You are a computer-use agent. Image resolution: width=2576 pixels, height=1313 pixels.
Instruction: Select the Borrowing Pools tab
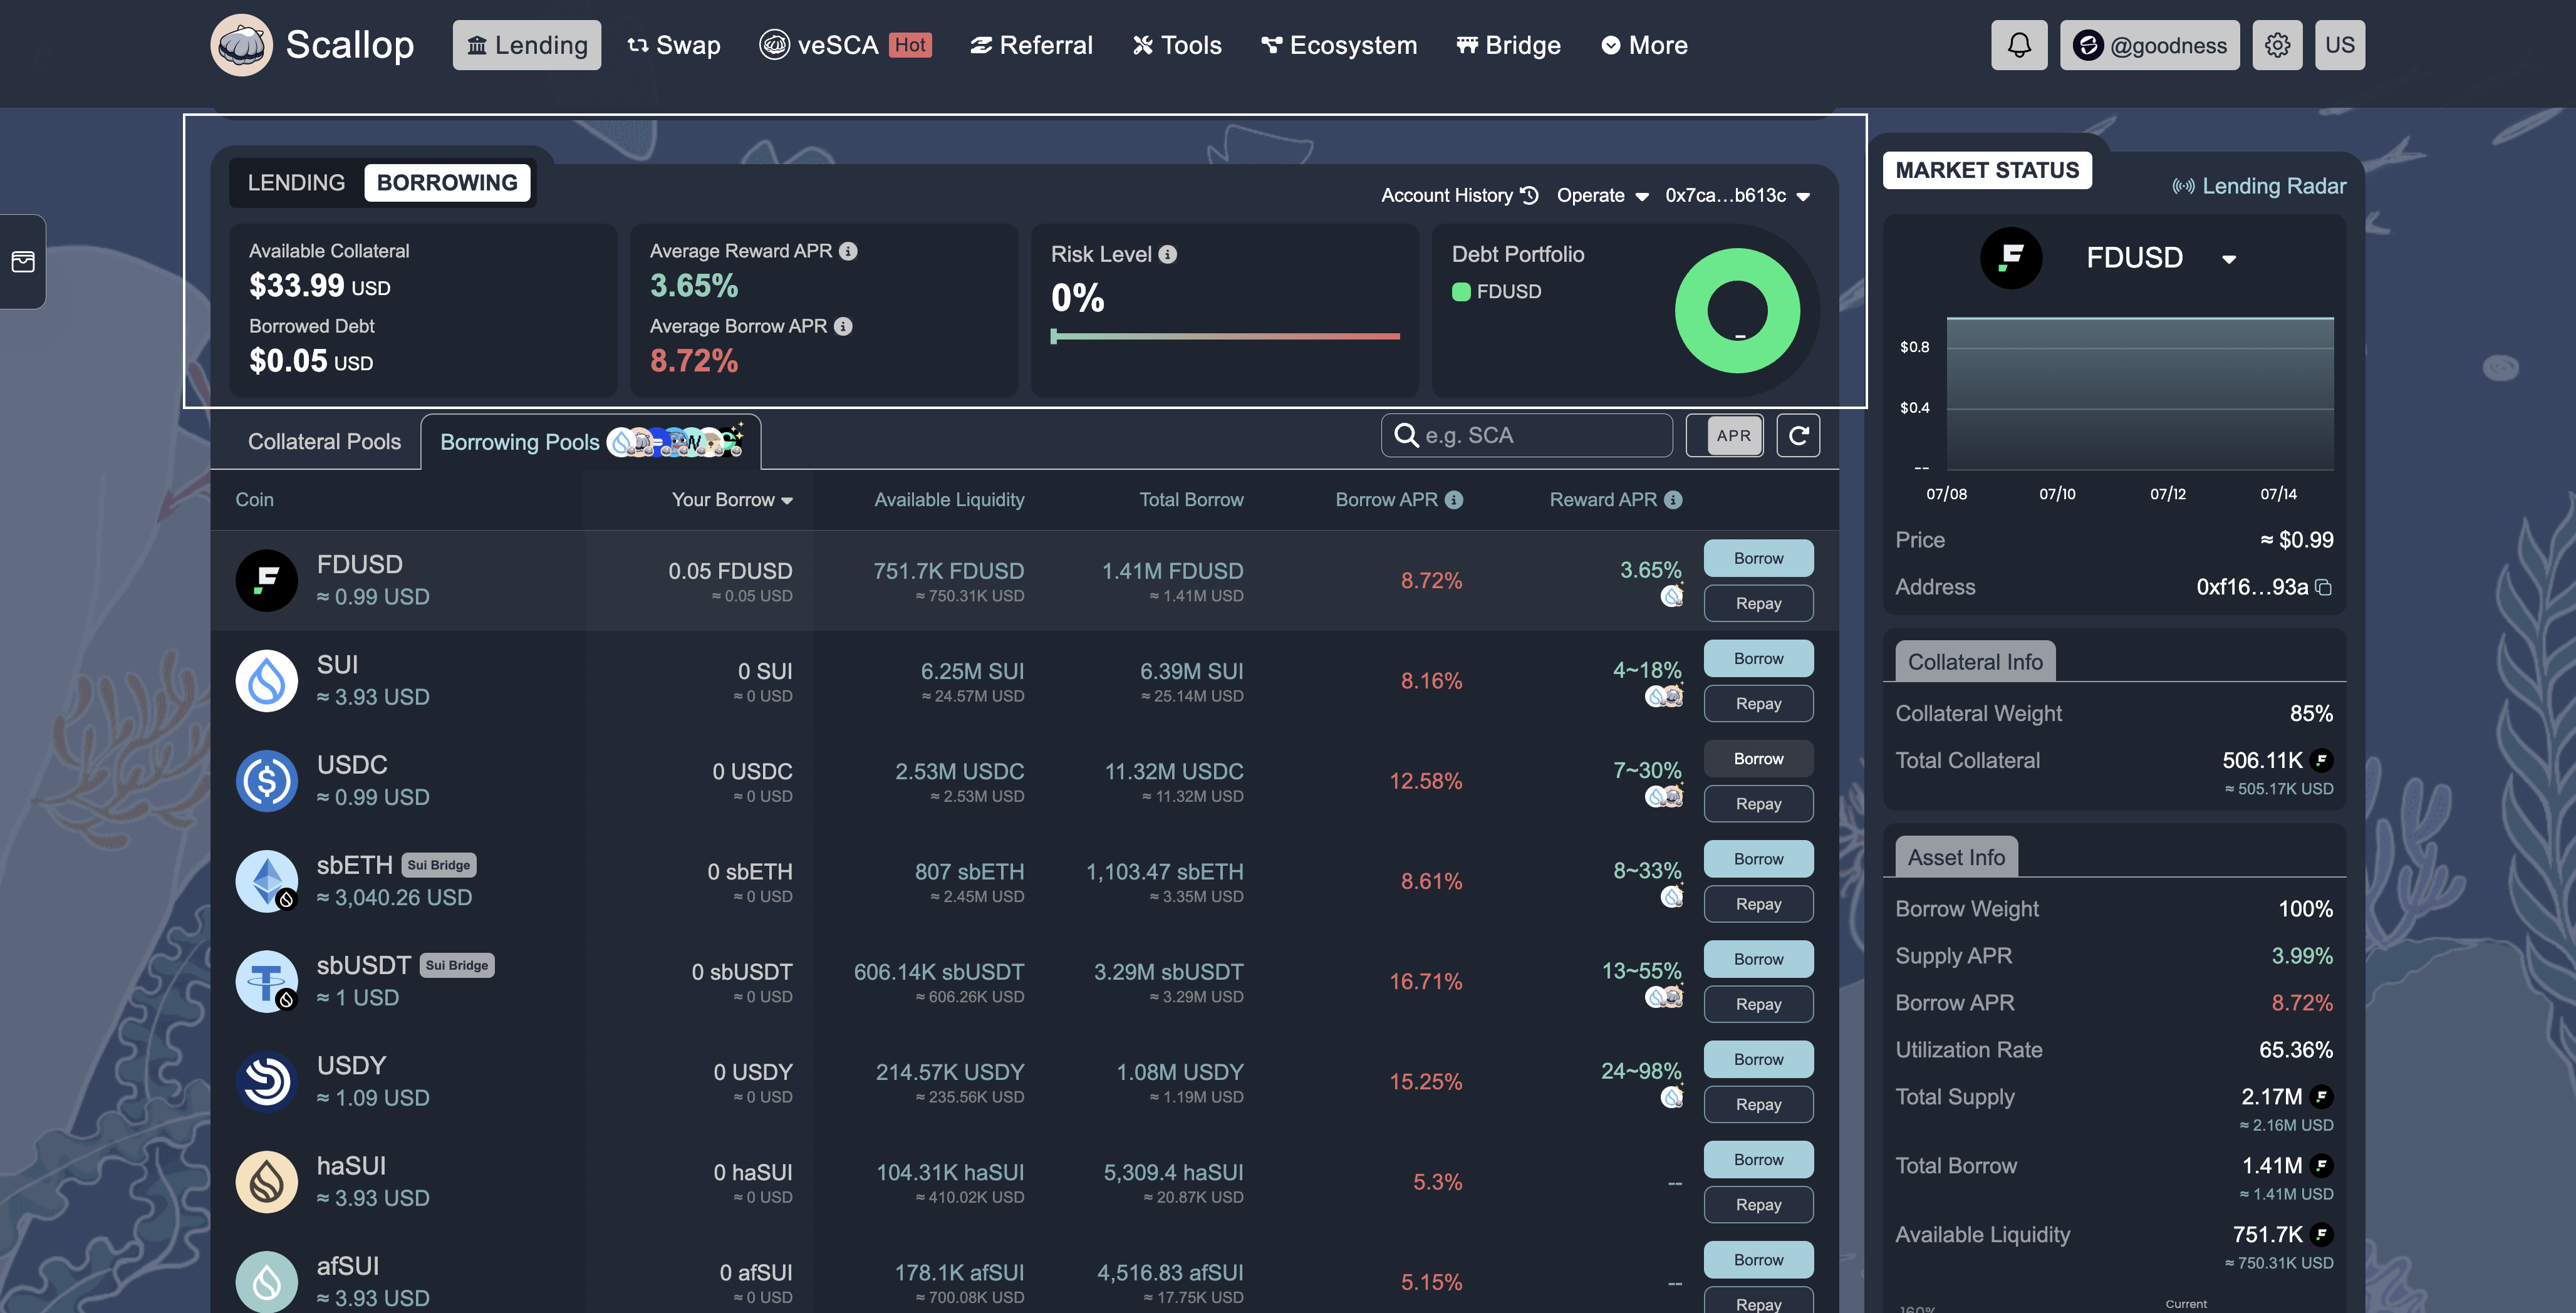pyautogui.click(x=591, y=442)
